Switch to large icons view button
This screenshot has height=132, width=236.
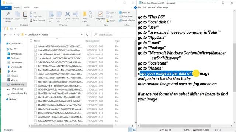coord(134,129)
